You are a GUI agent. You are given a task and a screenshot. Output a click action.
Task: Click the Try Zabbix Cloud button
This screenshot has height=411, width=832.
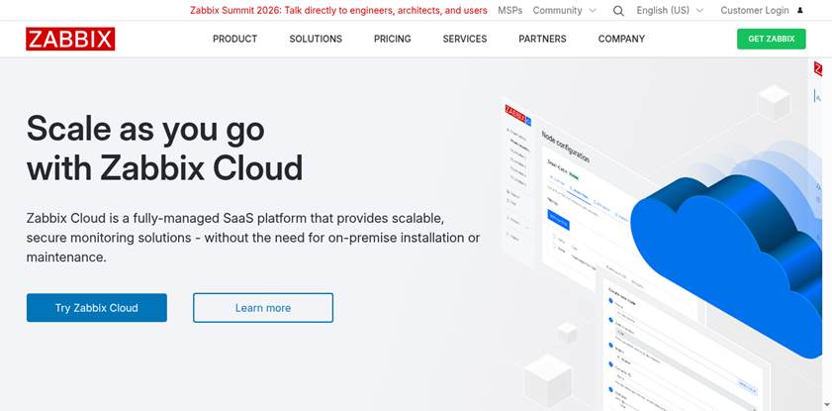[97, 307]
